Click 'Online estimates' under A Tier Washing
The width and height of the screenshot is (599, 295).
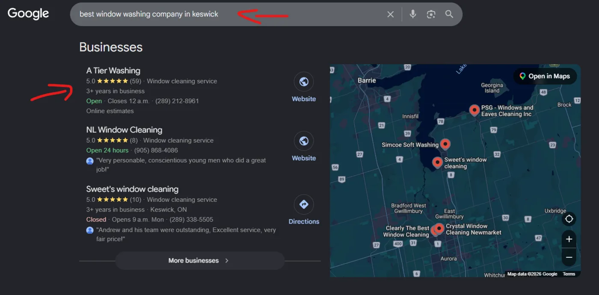[110, 111]
